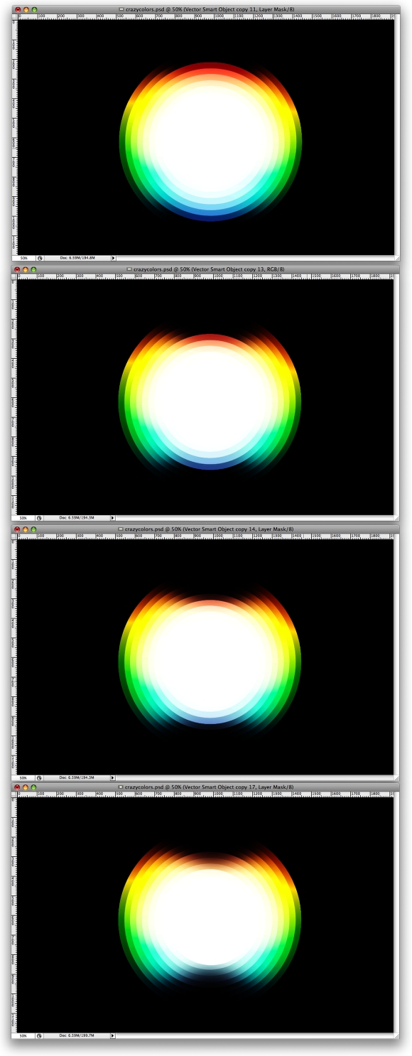412x1056 pixels.
Task: Click the green zoom button on copy 14 window
Action: point(33,529)
